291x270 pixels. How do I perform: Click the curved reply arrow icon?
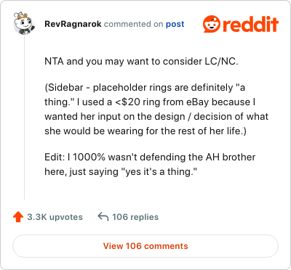(x=103, y=217)
